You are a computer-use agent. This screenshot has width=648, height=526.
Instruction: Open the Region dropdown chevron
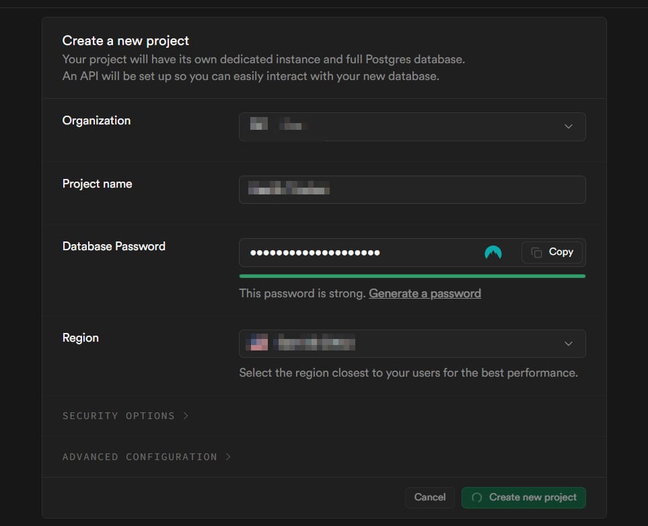tap(569, 344)
